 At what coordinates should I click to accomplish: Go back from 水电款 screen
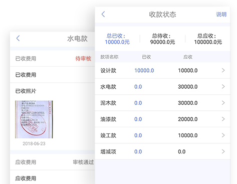[x=18, y=38]
